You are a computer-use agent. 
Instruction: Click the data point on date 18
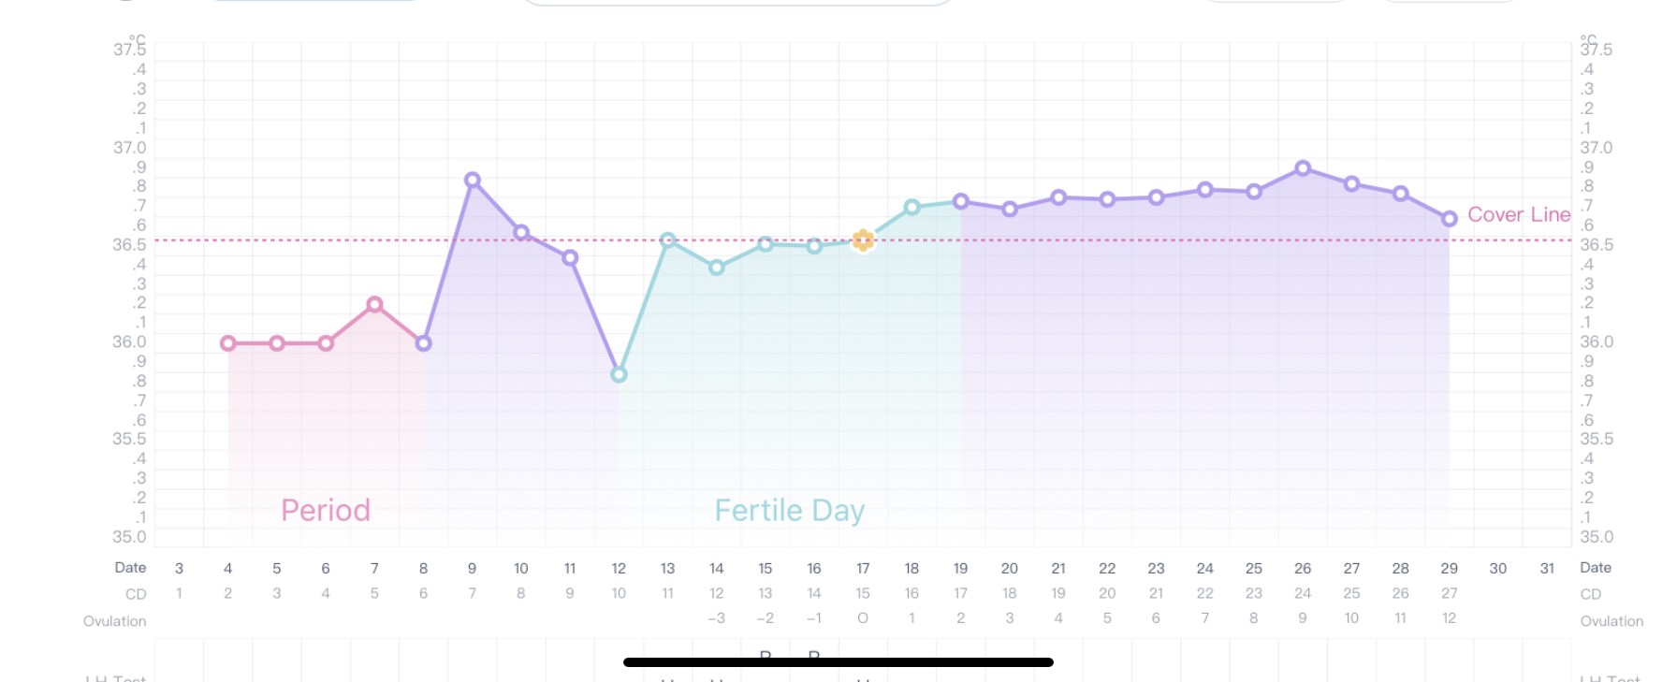point(911,207)
